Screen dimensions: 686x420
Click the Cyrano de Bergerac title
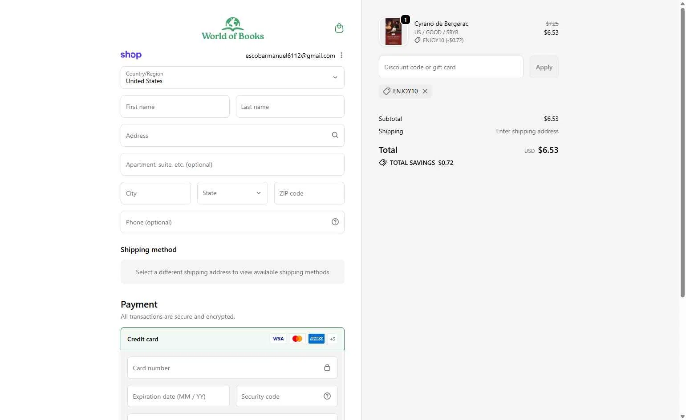pos(441,24)
